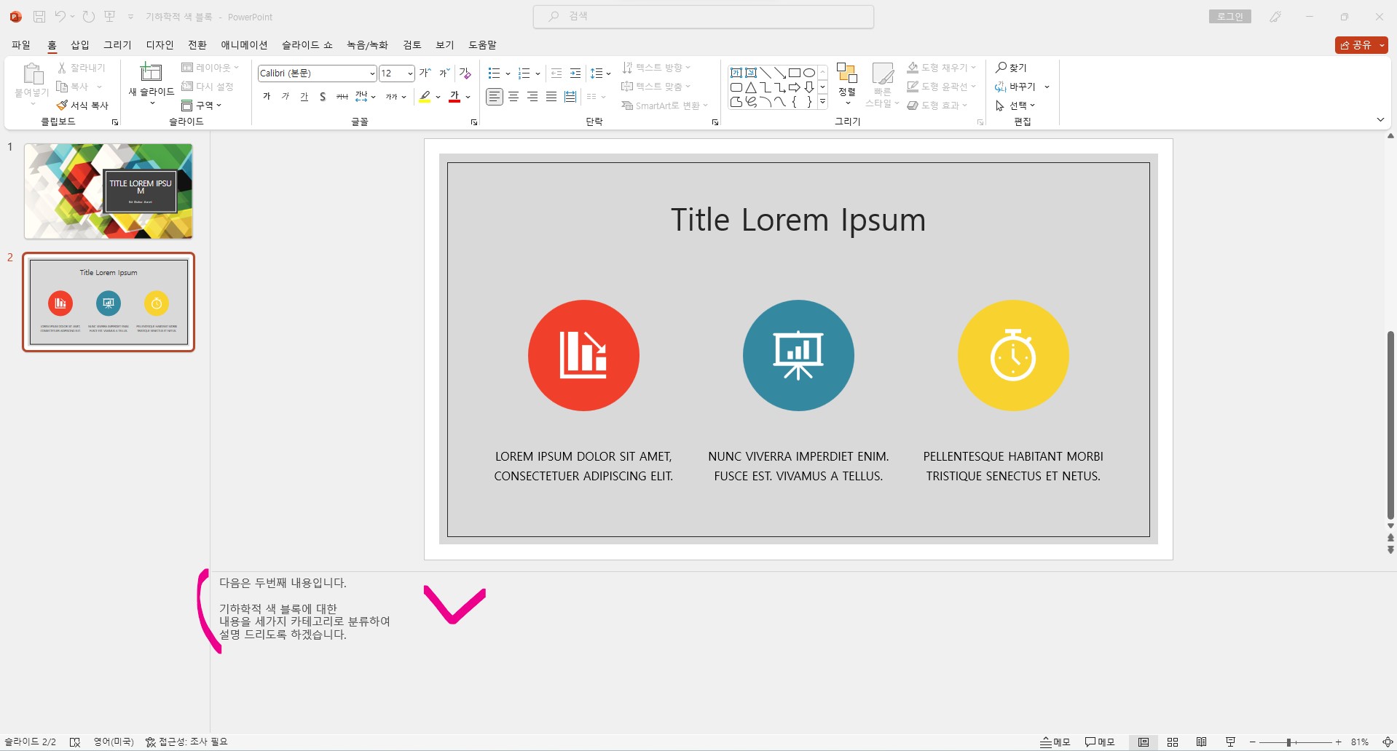
Task: Click the yellow stopwatch icon circle on slide
Action: click(x=1013, y=355)
